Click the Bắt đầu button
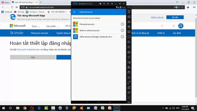The height and width of the screenshot is (111, 197). point(175,17)
